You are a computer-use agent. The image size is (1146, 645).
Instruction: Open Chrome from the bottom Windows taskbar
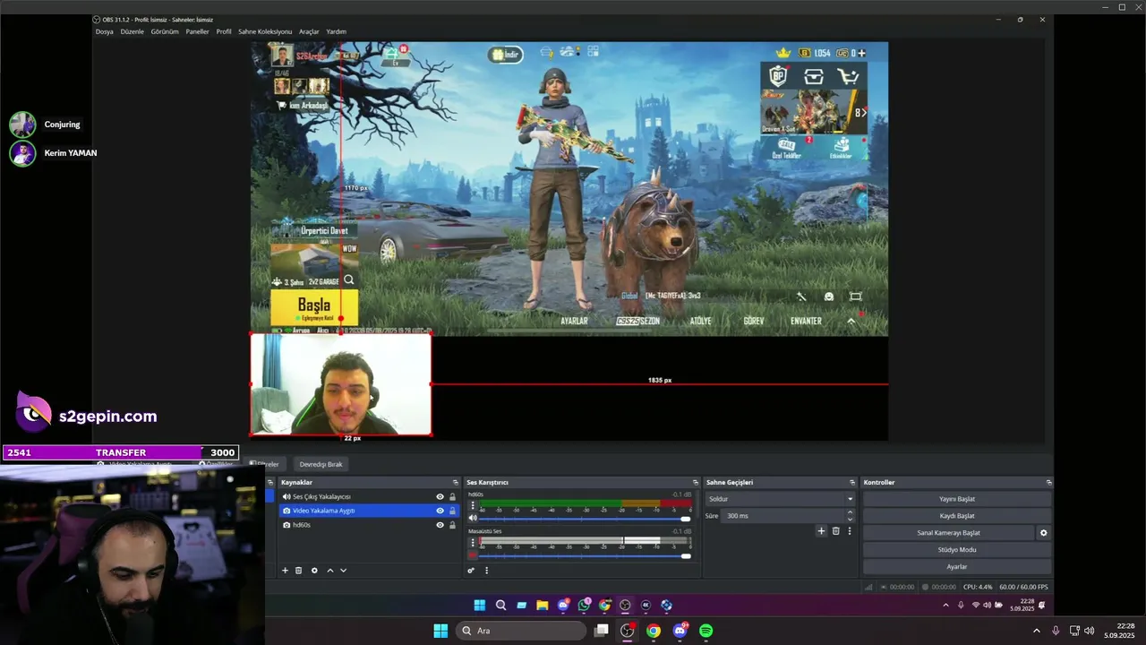pos(654,631)
